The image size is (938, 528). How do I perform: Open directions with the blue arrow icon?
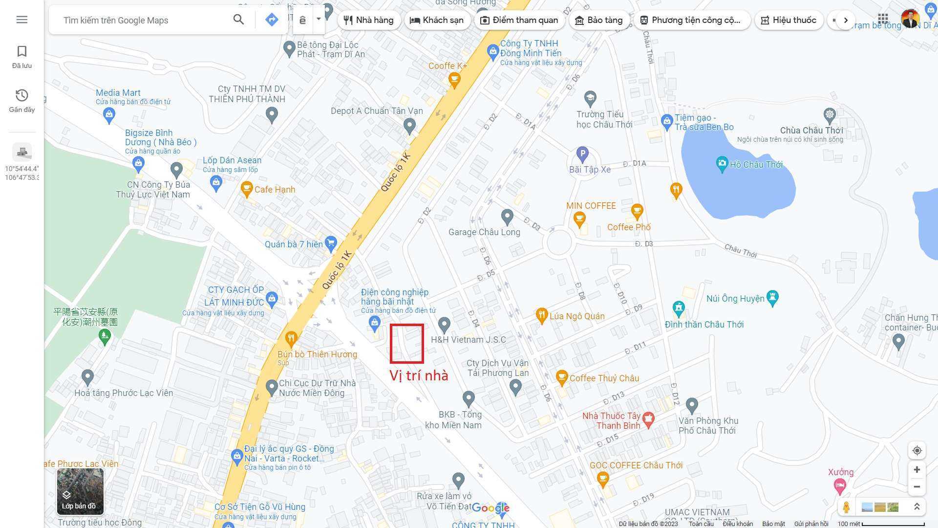pyautogui.click(x=272, y=20)
